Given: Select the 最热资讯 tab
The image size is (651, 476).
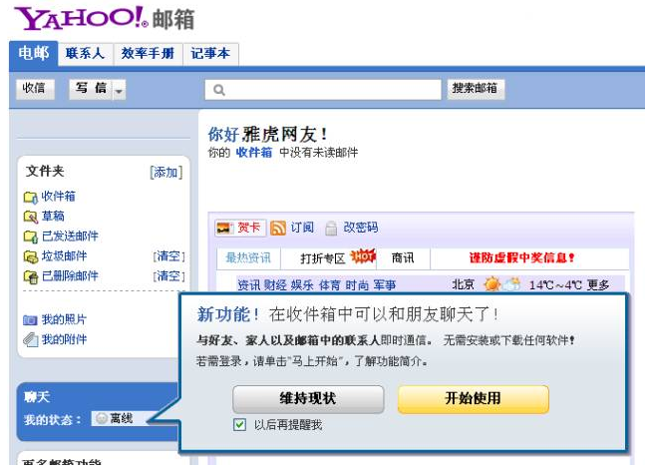Looking at the screenshot, I should pos(248,258).
